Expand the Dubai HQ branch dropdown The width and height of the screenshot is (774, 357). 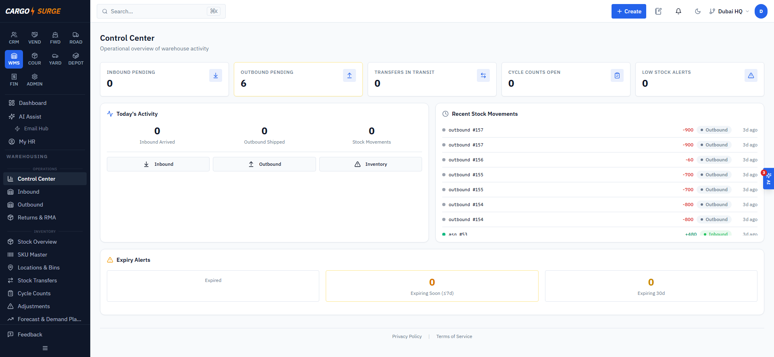click(729, 11)
